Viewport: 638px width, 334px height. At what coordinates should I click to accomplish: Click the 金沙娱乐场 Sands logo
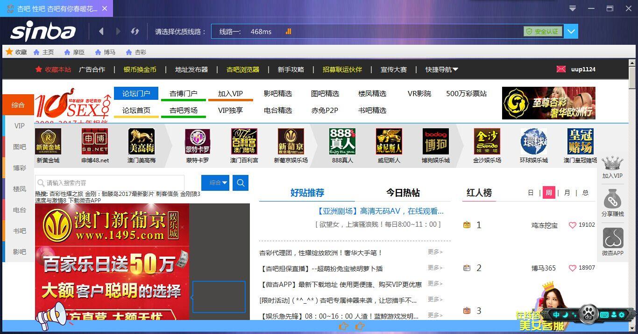point(487,141)
